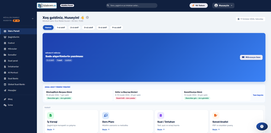Image resolution: width=271 pixels, height=133 pixels.
Task: Select the 5-ci sinif filter
Action: [x=103, y=27]
